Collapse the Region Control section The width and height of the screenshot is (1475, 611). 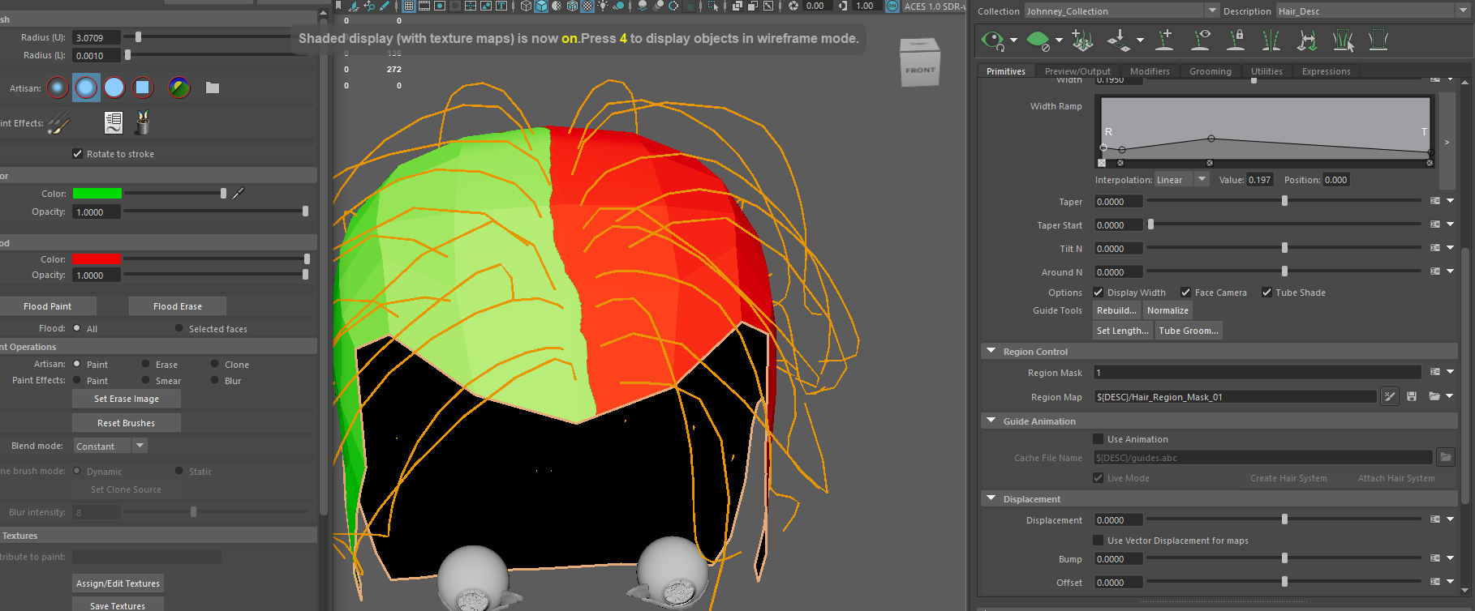(991, 352)
